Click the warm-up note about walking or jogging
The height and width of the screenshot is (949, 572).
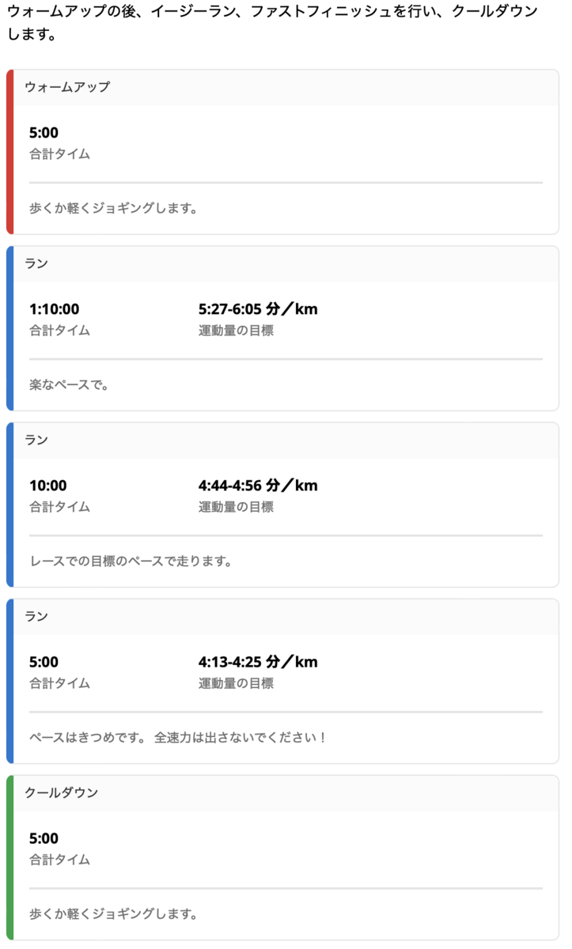point(113,209)
